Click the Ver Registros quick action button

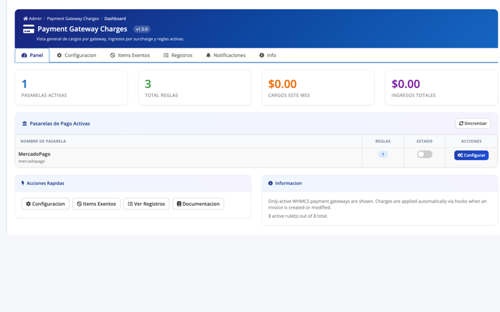[x=147, y=204]
